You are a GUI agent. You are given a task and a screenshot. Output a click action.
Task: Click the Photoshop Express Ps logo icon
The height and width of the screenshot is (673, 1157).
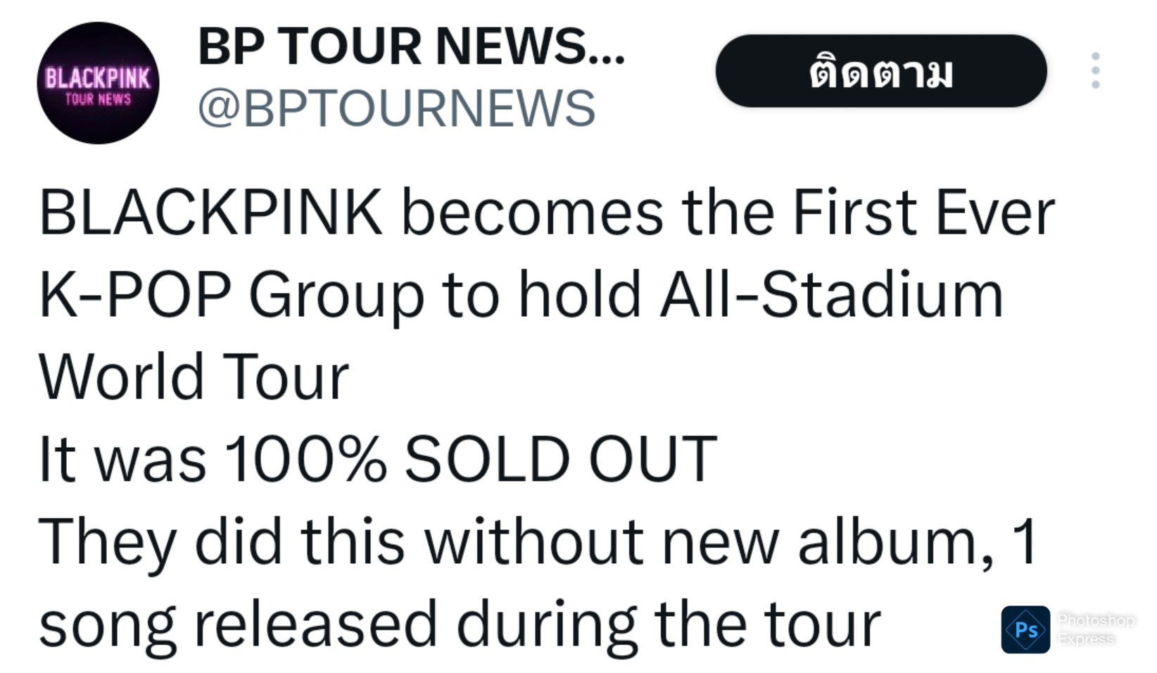click(1025, 629)
